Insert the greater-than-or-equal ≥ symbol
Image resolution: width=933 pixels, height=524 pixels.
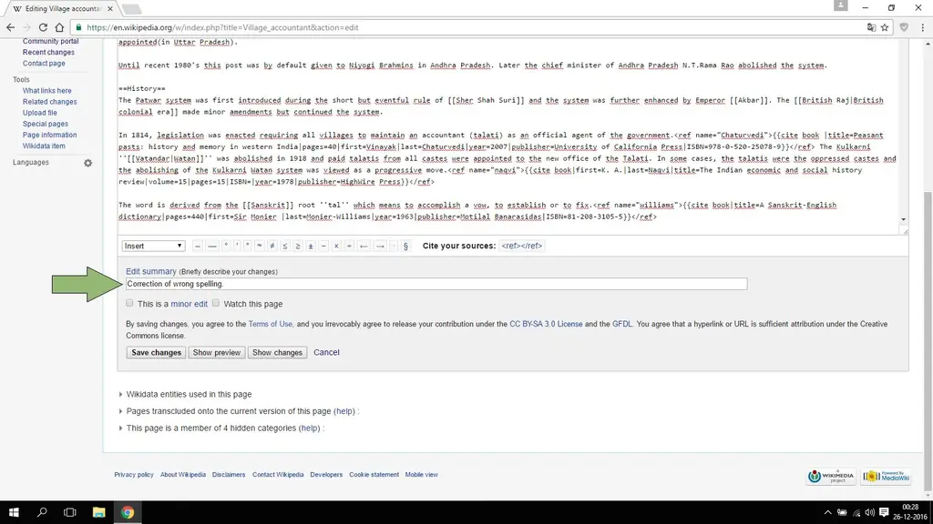[298, 246]
